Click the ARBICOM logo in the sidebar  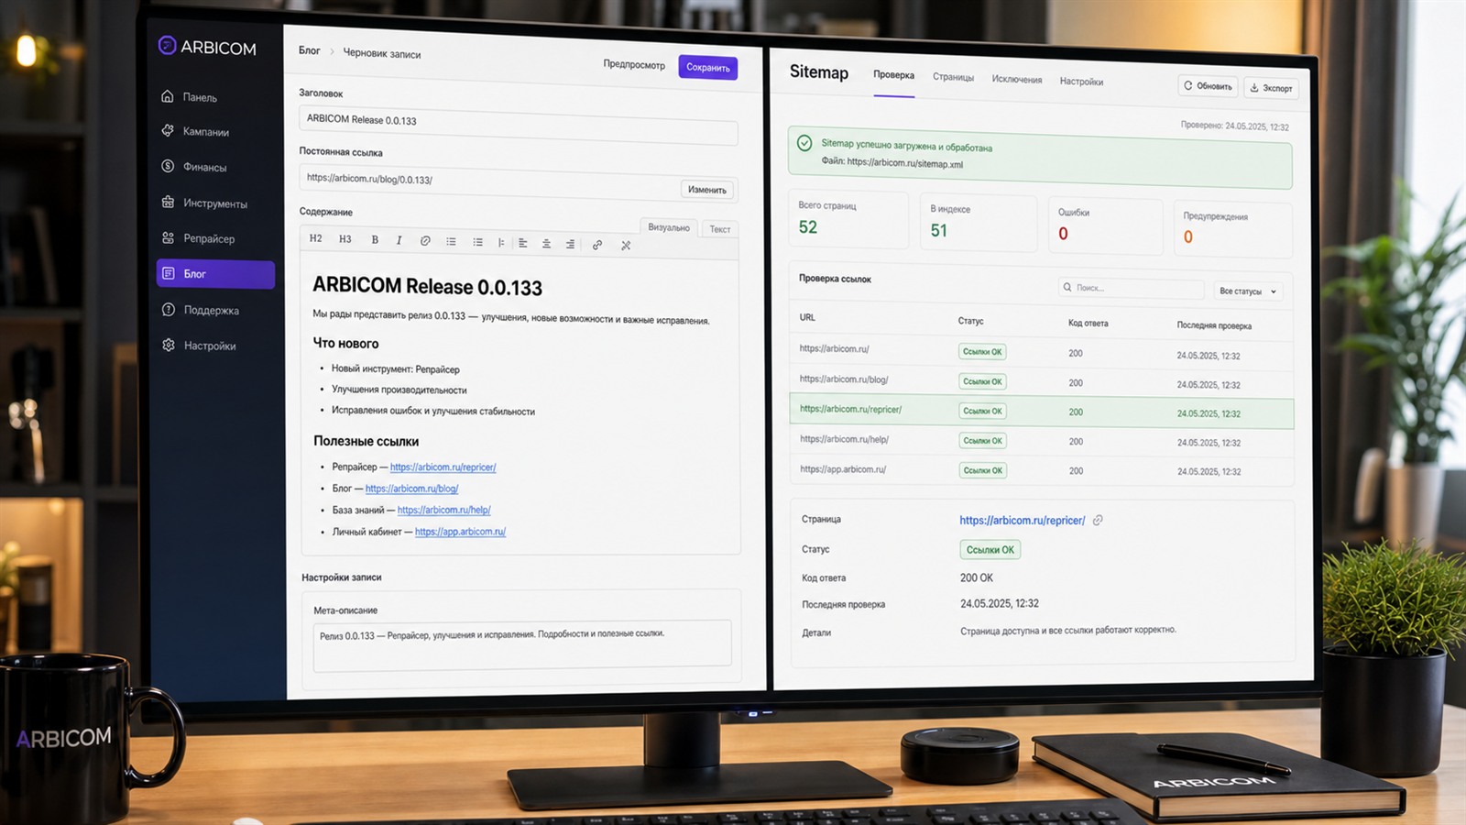pos(207,47)
